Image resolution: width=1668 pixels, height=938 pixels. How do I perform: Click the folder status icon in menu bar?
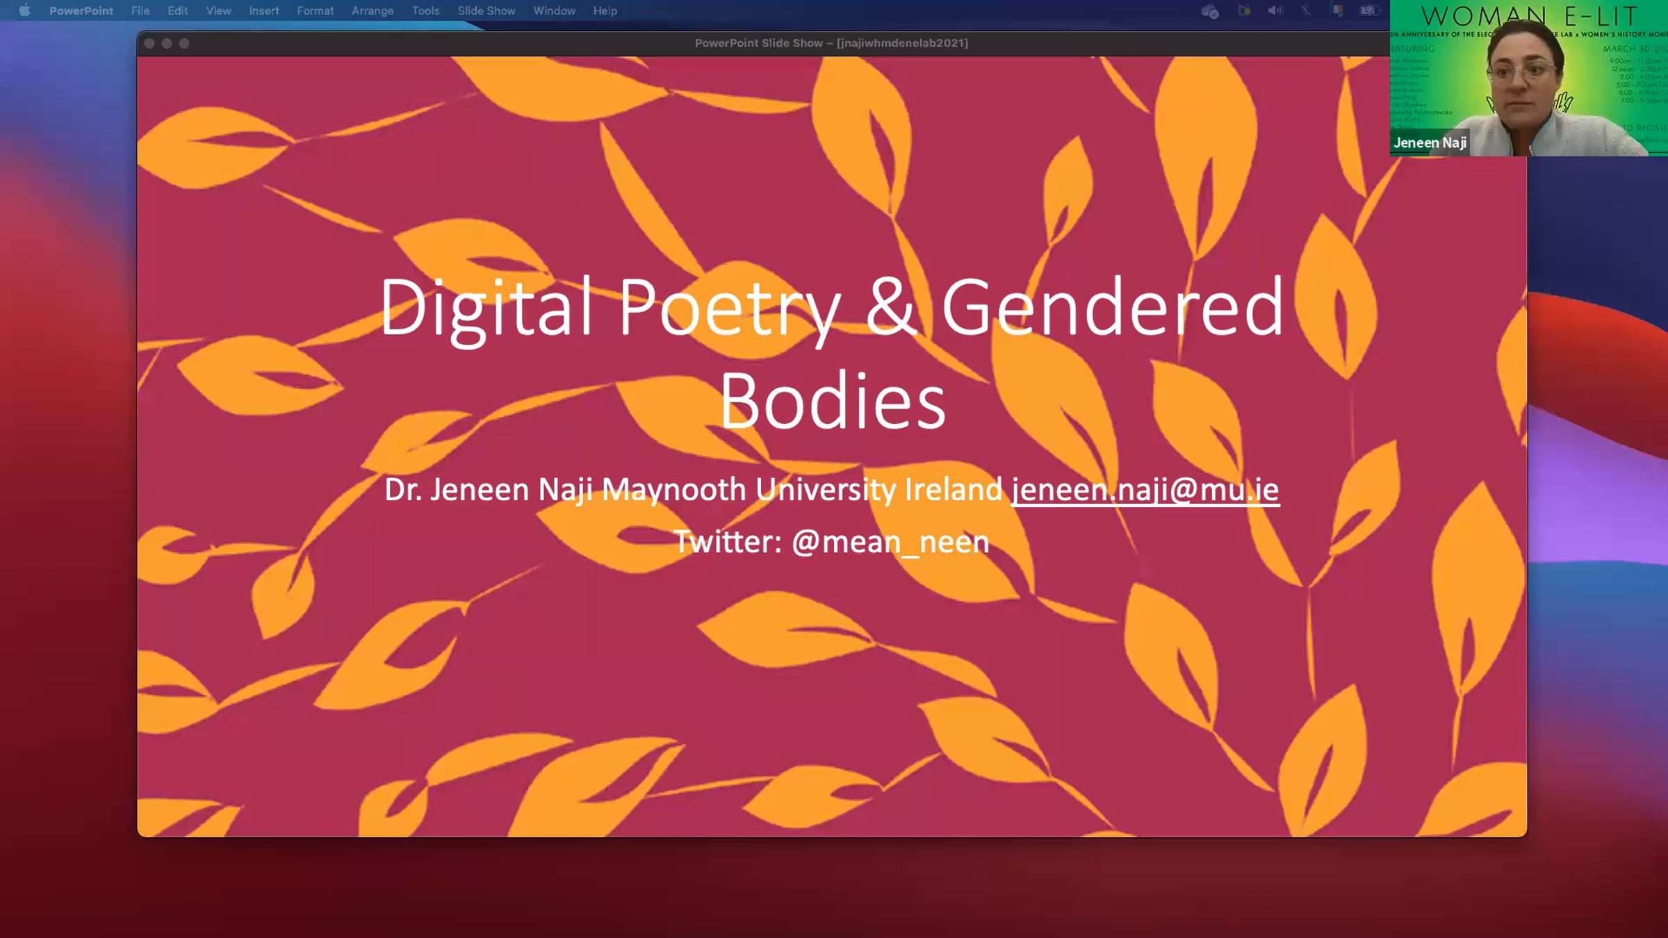[x=1244, y=10]
